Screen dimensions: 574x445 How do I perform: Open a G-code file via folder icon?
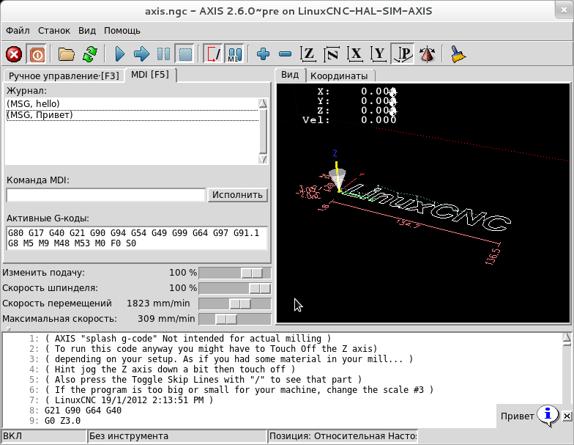(67, 54)
